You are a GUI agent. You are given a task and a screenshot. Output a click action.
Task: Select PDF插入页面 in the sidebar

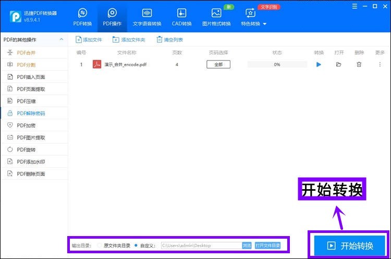pyautogui.click(x=34, y=77)
